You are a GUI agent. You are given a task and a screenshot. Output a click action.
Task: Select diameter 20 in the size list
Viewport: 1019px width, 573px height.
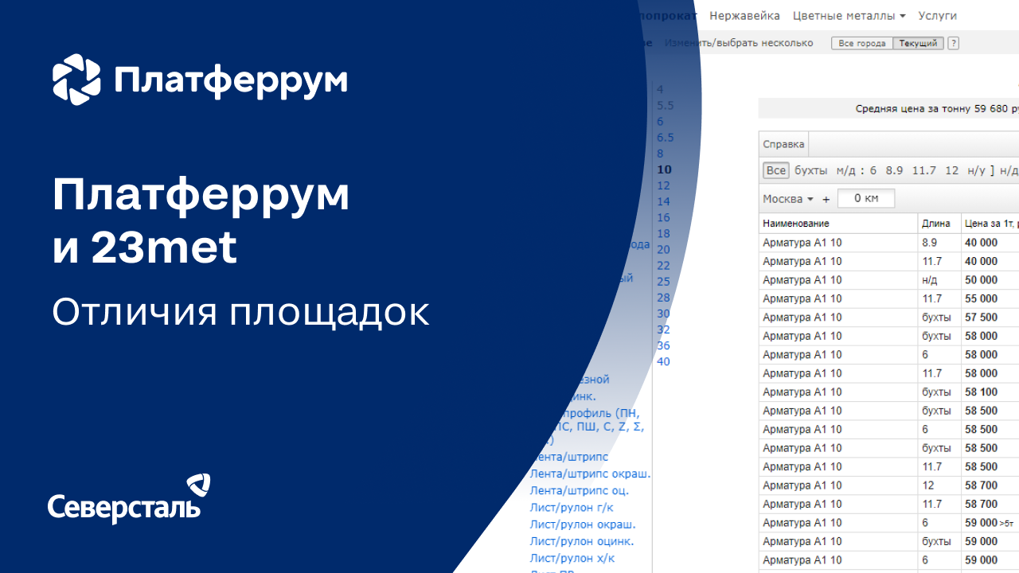pos(663,249)
